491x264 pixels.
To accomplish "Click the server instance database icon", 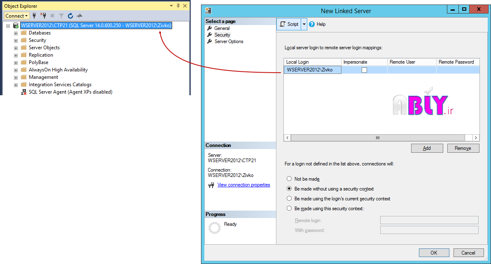I will pyautogui.click(x=16, y=25).
